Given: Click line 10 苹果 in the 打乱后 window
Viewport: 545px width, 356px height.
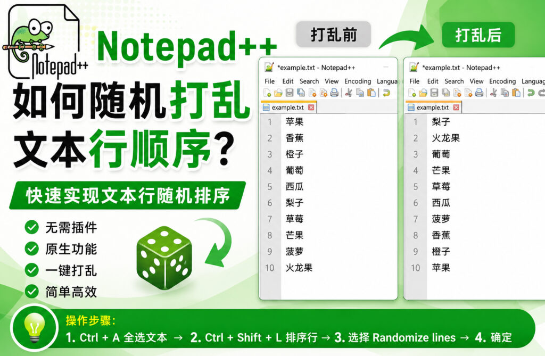Looking at the screenshot, I should (441, 268).
